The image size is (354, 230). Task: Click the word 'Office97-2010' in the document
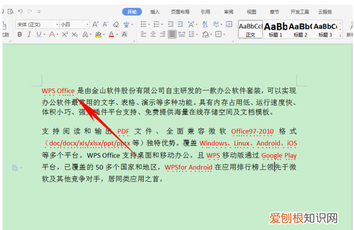(x=253, y=131)
